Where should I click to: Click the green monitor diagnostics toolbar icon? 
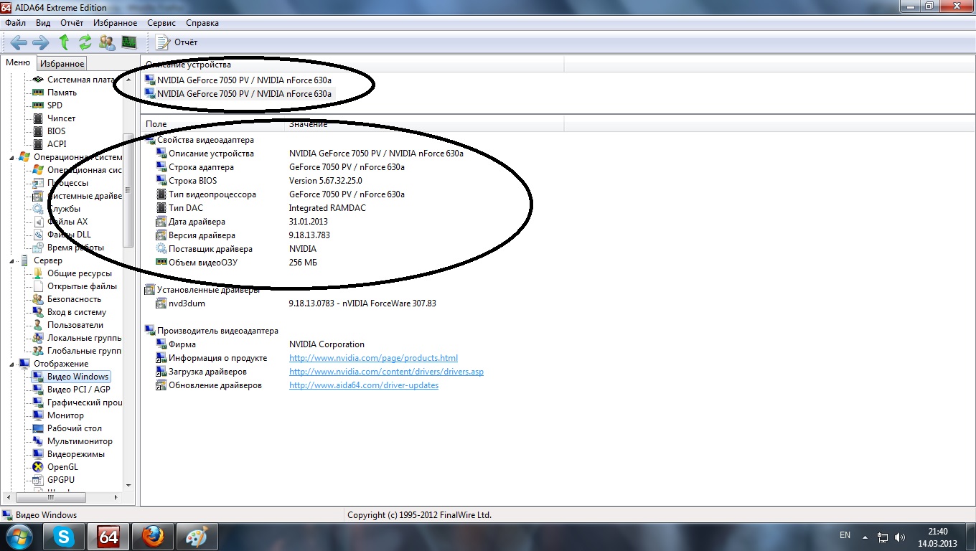tap(129, 42)
